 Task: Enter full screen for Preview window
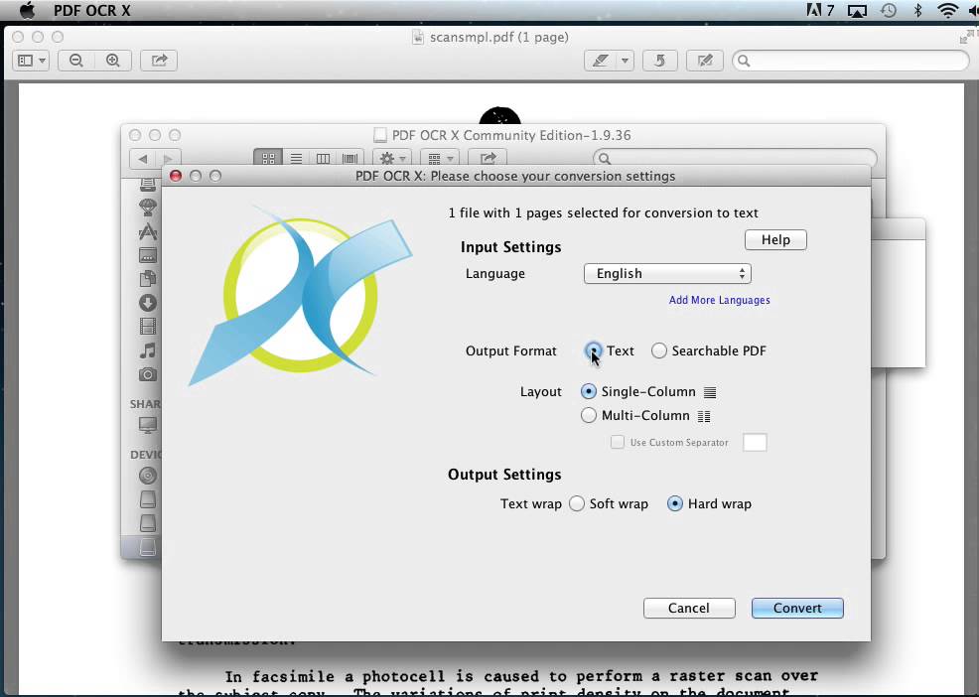coord(966,37)
